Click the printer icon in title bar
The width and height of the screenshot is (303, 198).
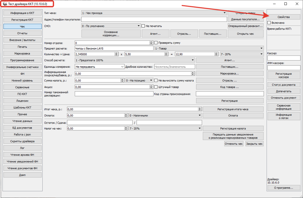click(5, 4)
